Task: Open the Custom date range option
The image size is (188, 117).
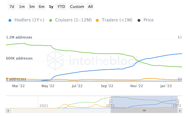Action: point(77,6)
